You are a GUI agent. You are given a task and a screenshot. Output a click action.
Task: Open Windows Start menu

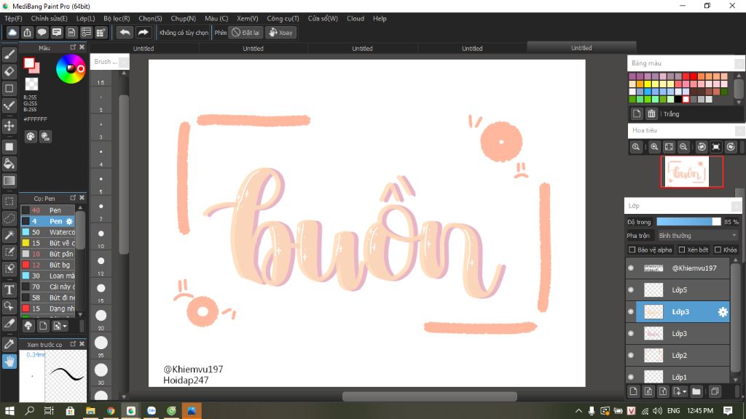point(9,410)
